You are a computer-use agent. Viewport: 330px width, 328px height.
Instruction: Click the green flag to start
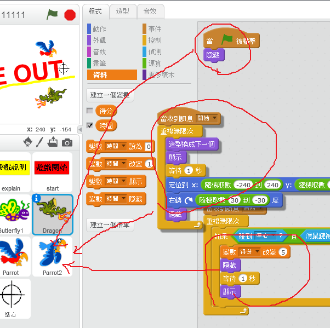tap(52, 15)
